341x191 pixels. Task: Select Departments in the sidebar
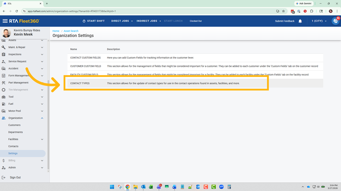(x=15, y=132)
